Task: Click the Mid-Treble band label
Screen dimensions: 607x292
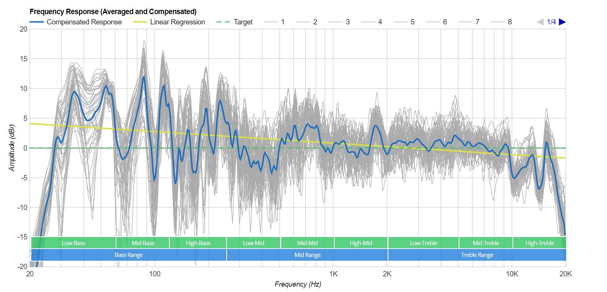Action: tap(486, 243)
